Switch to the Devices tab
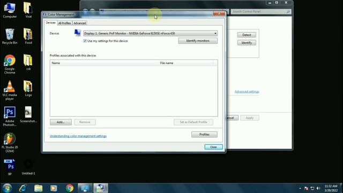Screen dimensions: 343x193 tap(50, 23)
